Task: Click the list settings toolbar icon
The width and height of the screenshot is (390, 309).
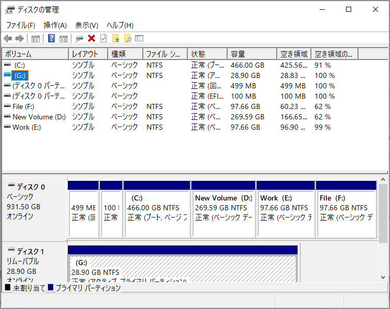Action: click(139, 38)
